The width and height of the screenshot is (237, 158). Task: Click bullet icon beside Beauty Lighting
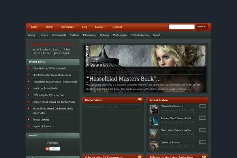pyautogui.click(x=29, y=119)
